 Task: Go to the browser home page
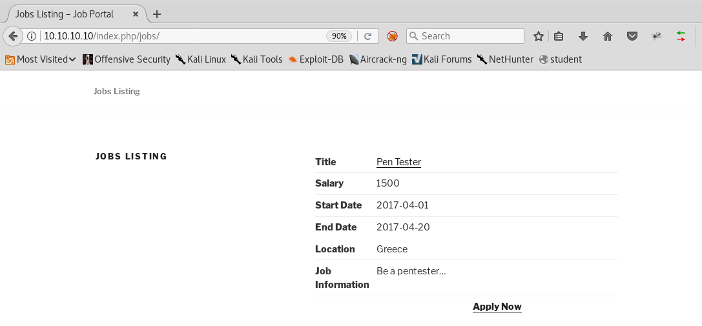pos(607,36)
